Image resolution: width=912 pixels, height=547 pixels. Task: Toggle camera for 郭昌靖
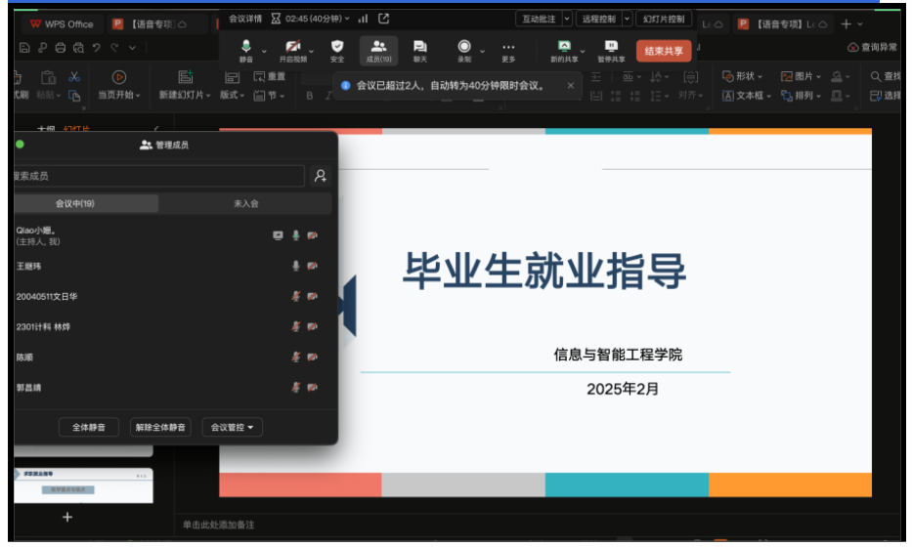312,388
